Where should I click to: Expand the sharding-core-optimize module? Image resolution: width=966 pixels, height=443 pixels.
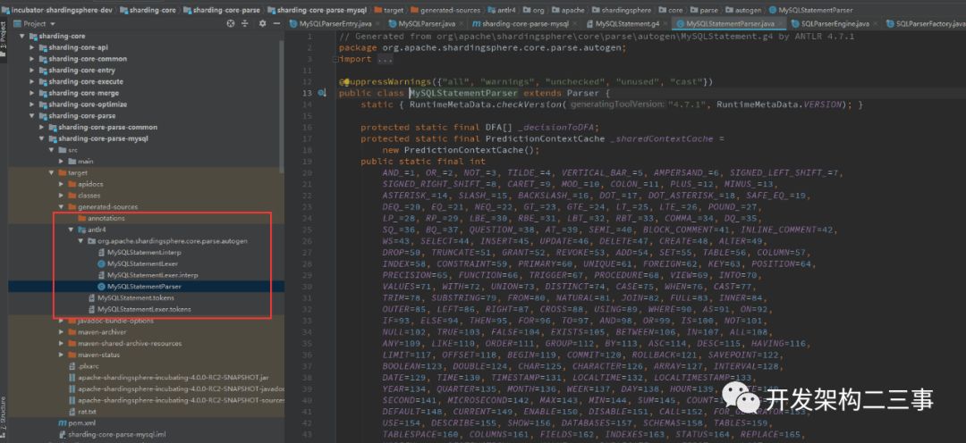click(32, 104)
